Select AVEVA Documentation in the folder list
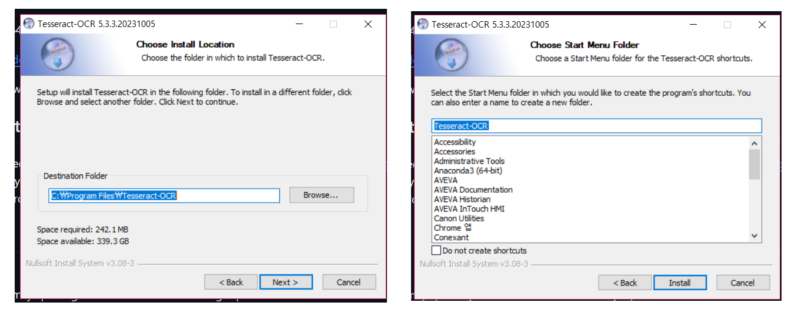 coord(473,190)
